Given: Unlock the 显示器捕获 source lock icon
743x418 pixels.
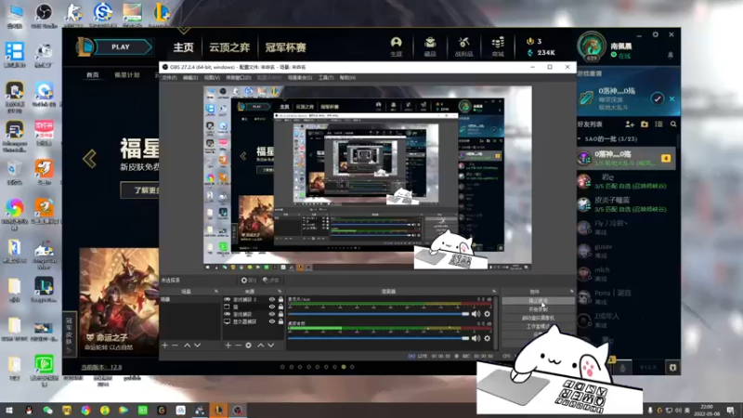Looking at the screenshot, I should click(280, 321).
